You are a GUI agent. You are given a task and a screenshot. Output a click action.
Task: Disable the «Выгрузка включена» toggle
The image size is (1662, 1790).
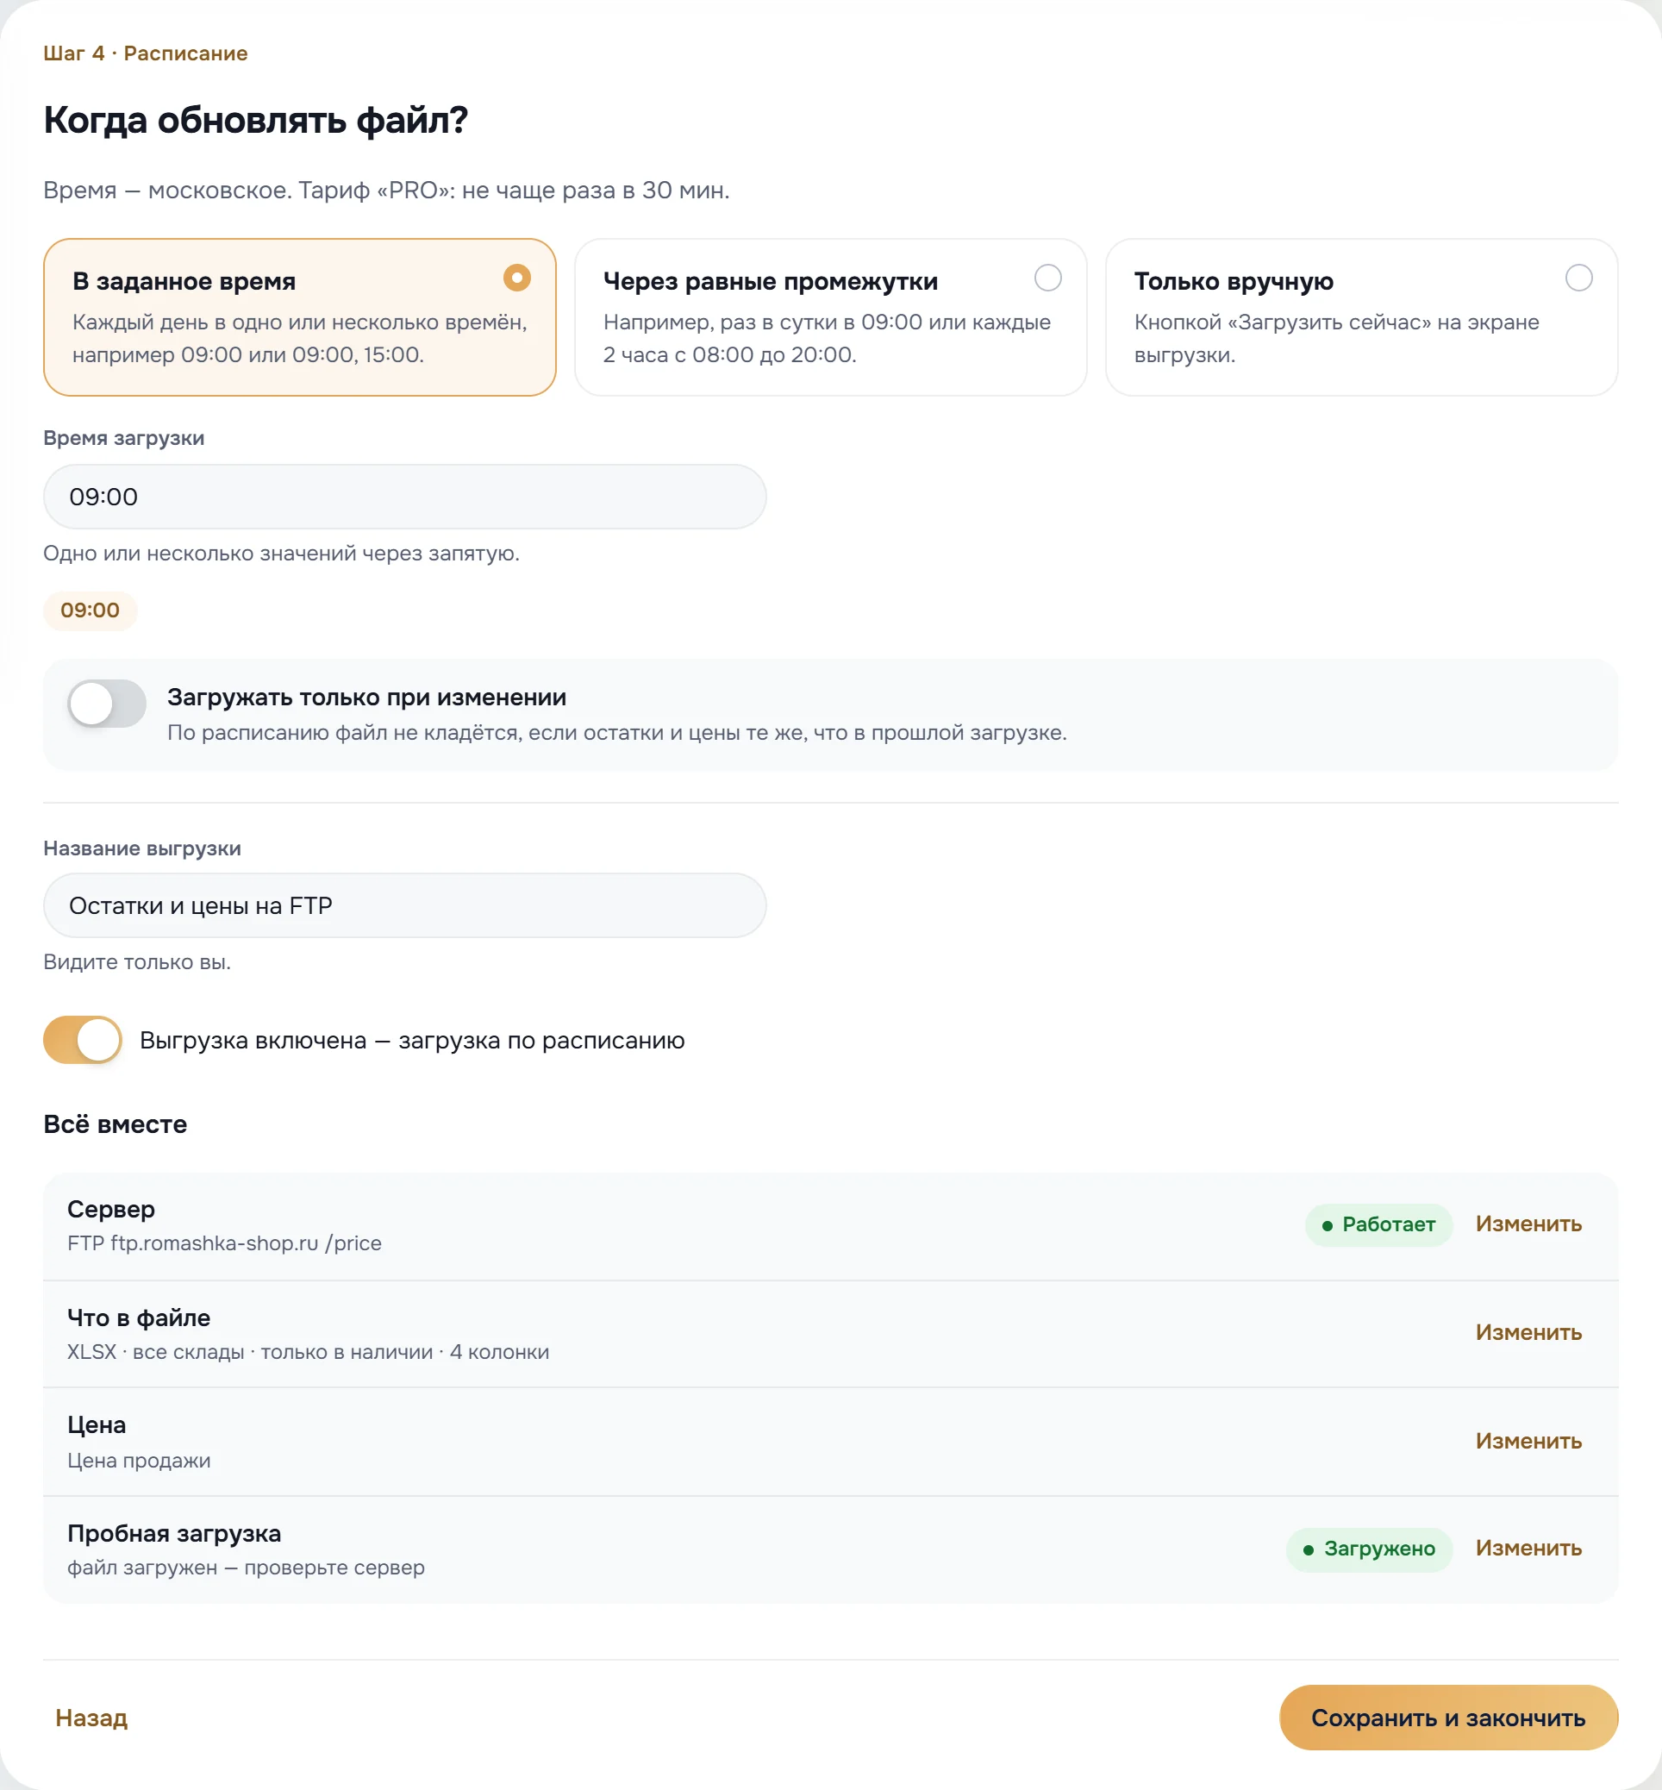pyautogui.click(x=83, y=1040)
